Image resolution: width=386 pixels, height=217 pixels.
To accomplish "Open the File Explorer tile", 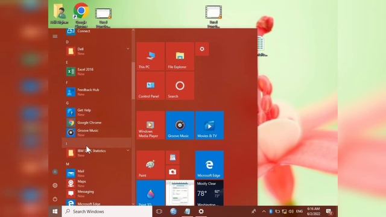I will point(180,56).
